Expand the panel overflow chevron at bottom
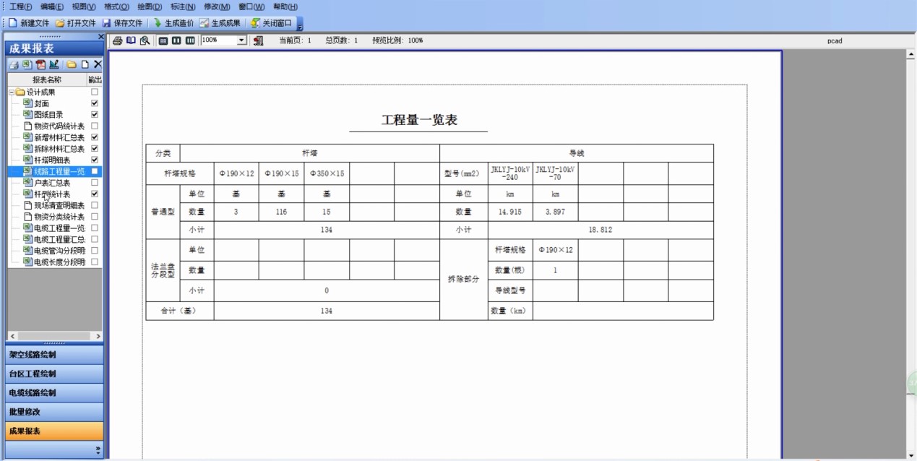Image resolution: width=917 pixels, height=461 pixels. 98,449
